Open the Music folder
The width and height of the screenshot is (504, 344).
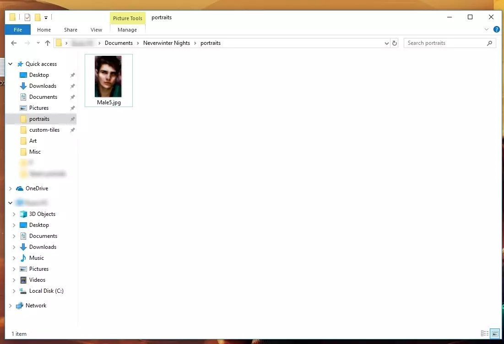(36, 258)
